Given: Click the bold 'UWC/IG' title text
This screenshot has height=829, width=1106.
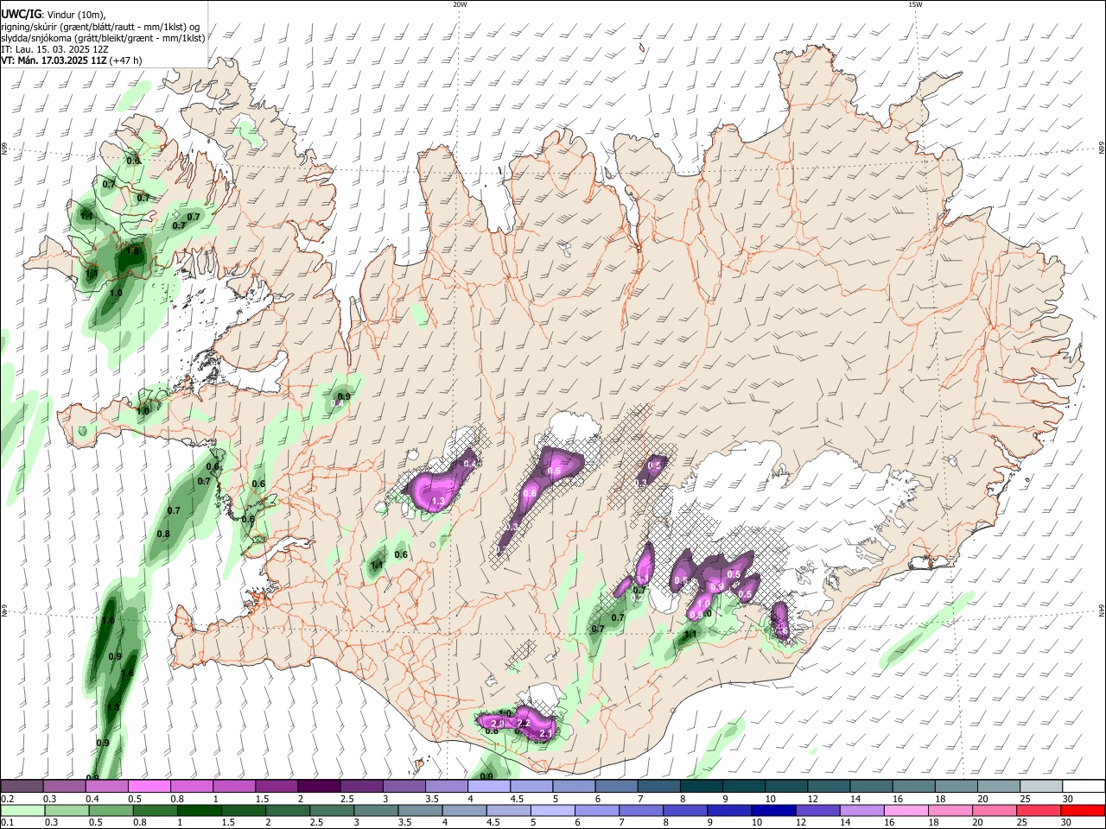Looking at the screenshot, I should [x=21, y=14].
